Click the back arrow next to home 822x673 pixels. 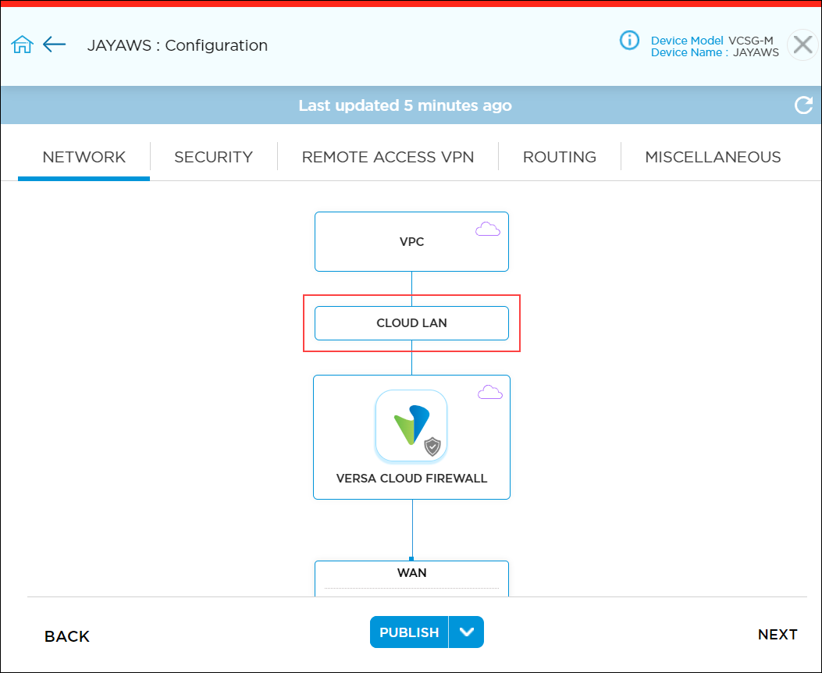[54, 45]
